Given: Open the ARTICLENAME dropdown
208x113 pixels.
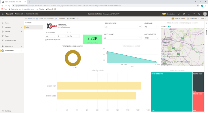Looking at the screenshot, I should 122,38.
